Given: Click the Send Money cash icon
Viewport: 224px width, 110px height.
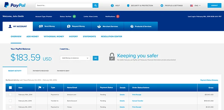Looking at the screenshot, I should (41, 26).
